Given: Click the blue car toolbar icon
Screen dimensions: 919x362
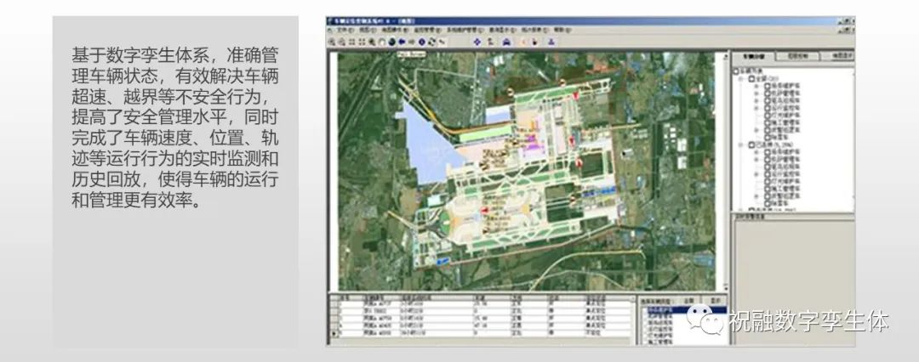Looking at the screenshot, I should (x=505, y=41).
